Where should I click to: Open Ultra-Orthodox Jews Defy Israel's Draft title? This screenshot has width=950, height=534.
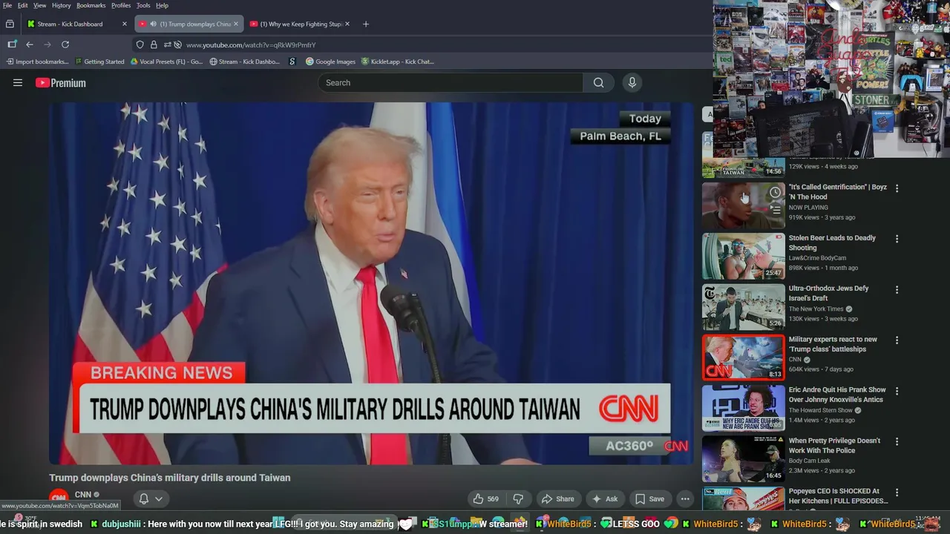828,293
